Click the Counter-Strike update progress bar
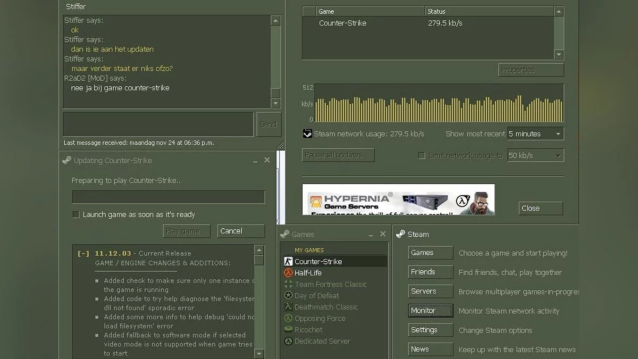638x359 pixels. (x=168, y=197)
